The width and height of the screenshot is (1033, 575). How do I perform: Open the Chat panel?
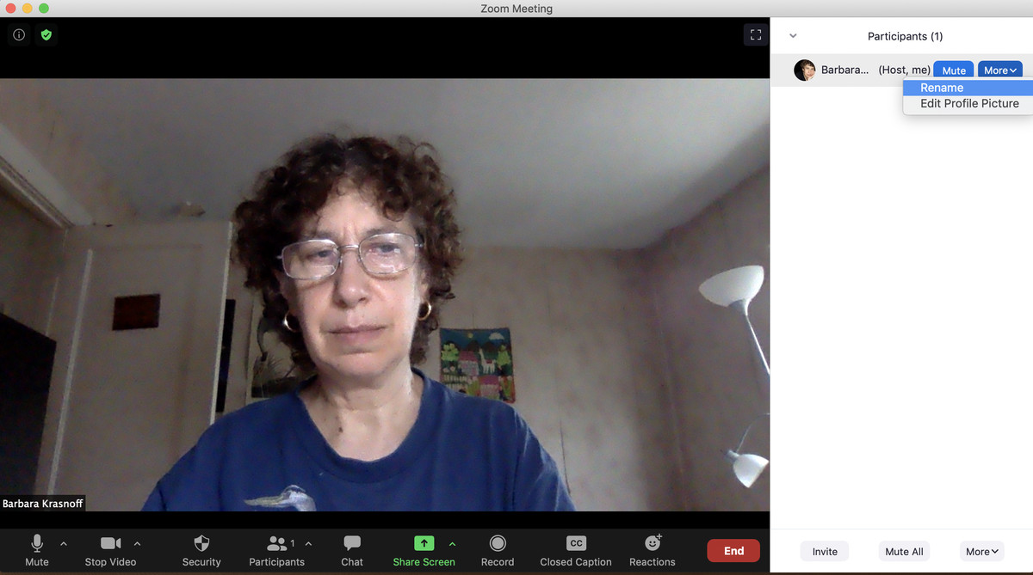coord(351,550)
